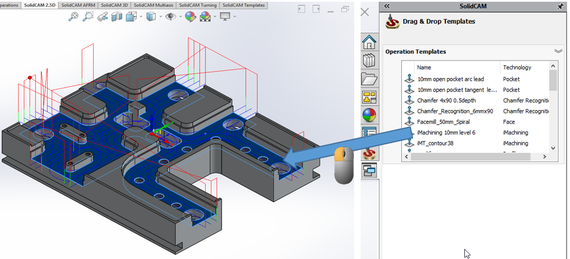This screenshot has width=570, height=259.
Task: Open Display Style dropdown arrow
Action: point(161,16)
